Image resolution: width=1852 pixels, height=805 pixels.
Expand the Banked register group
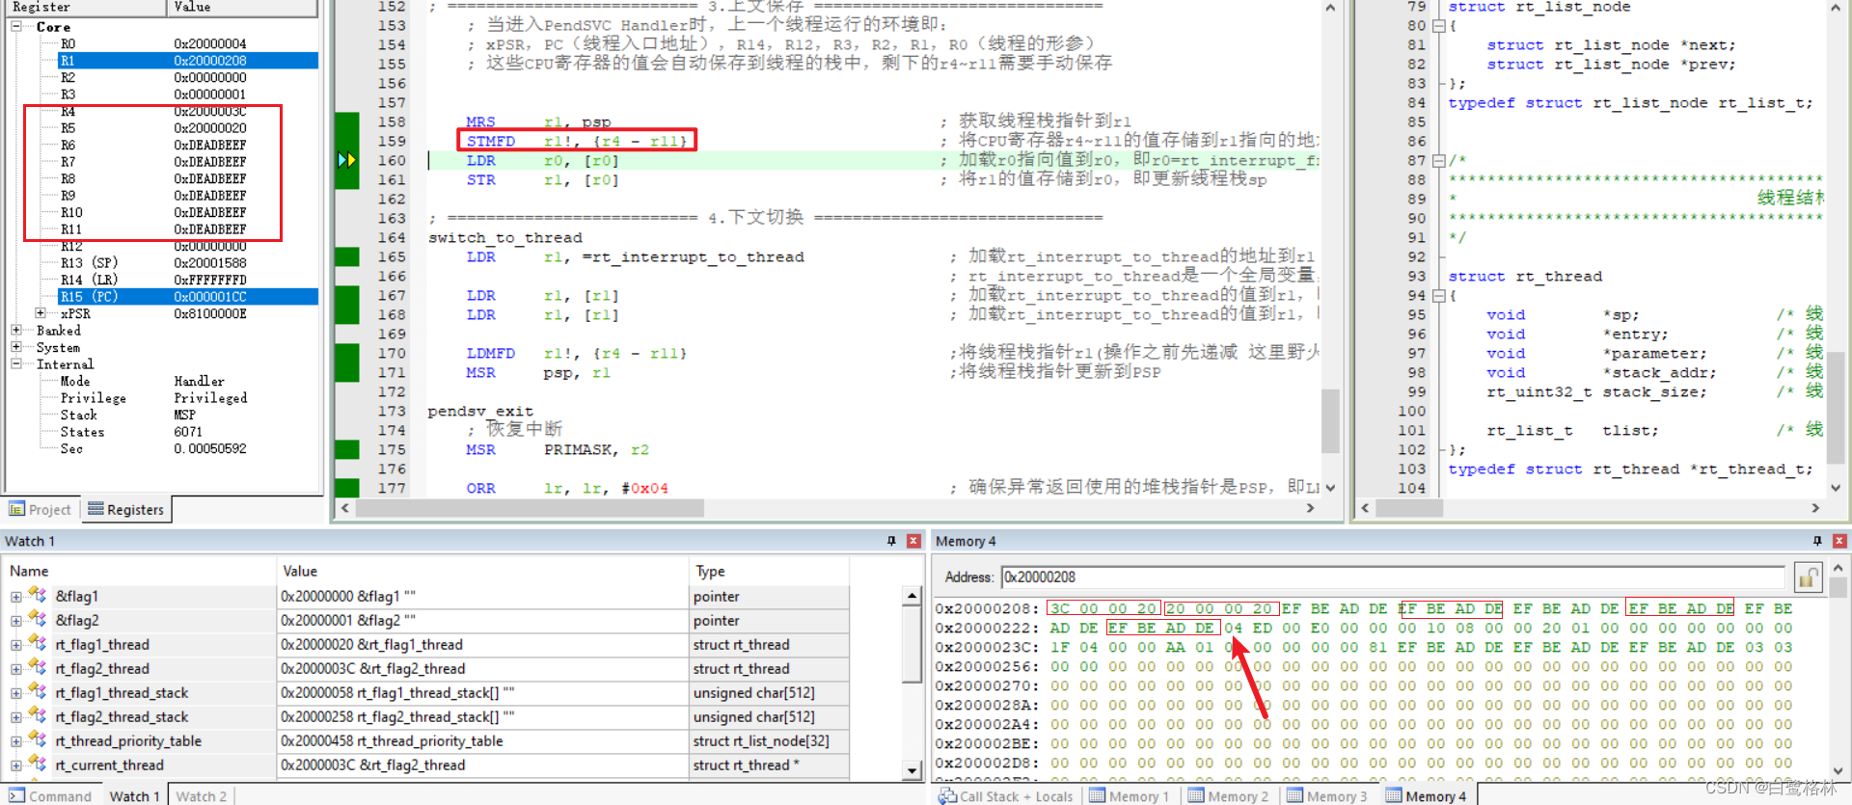point(16,331)
